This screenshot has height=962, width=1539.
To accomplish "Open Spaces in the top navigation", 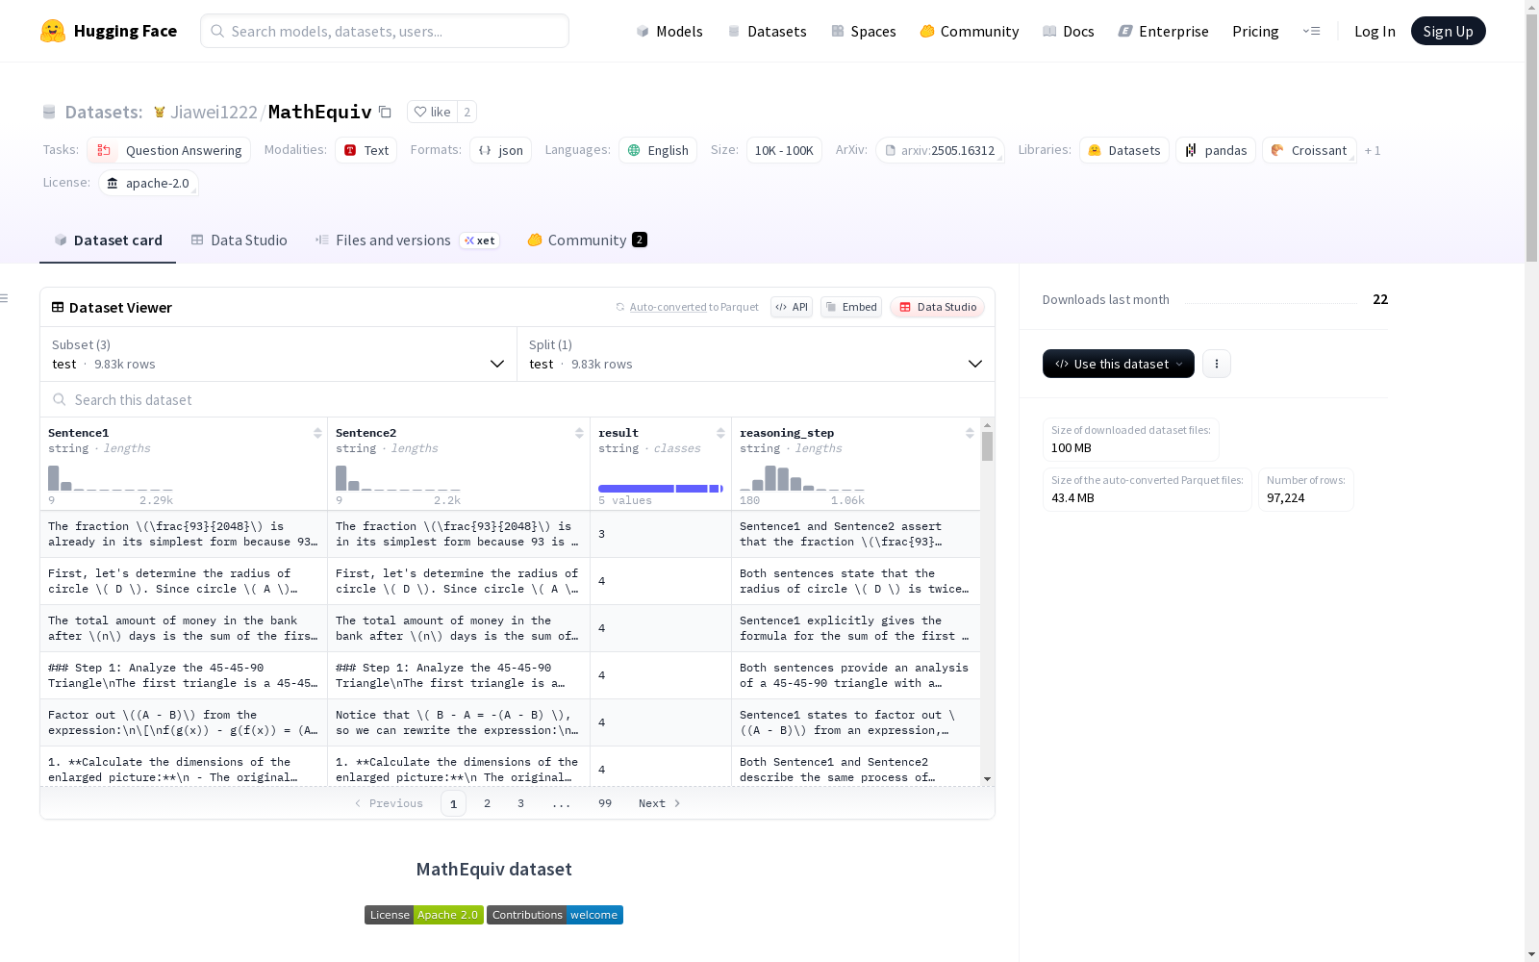I will pos(864,31).
